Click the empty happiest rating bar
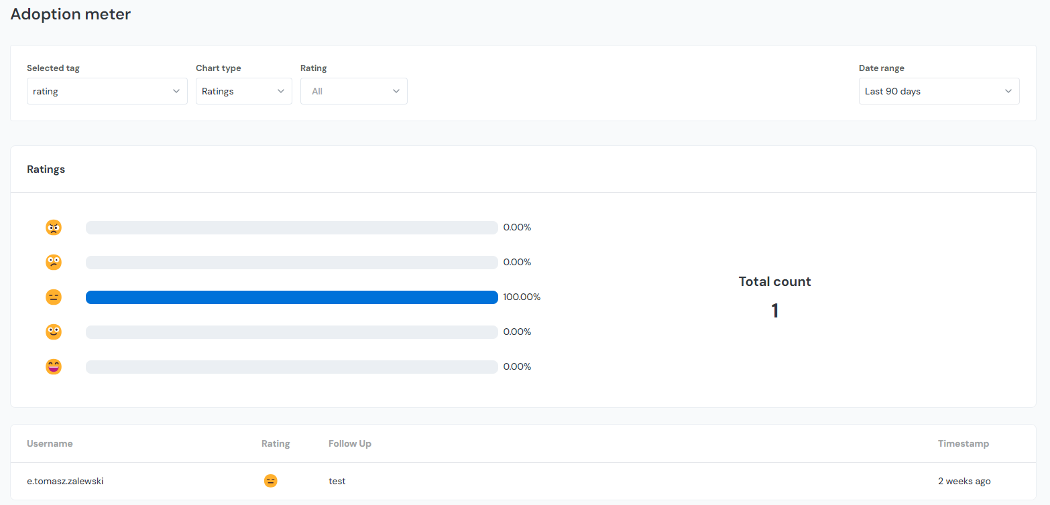Viewport: 1050px width, 505px height. click(x=292, y=367)
